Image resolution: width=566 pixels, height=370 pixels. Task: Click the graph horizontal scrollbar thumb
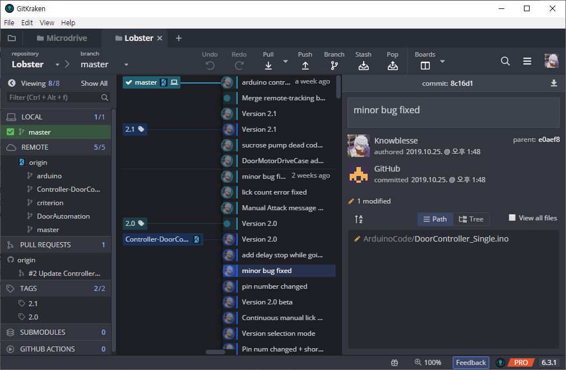click(x=216, y=352)
